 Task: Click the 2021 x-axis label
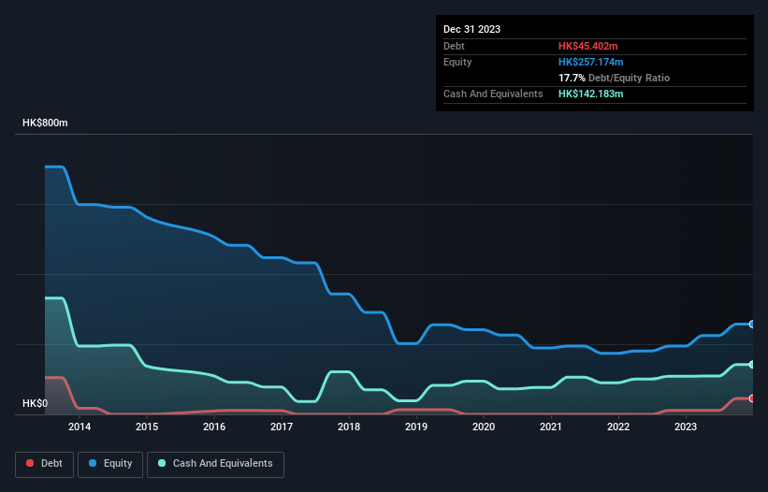(x=551, y=427)
